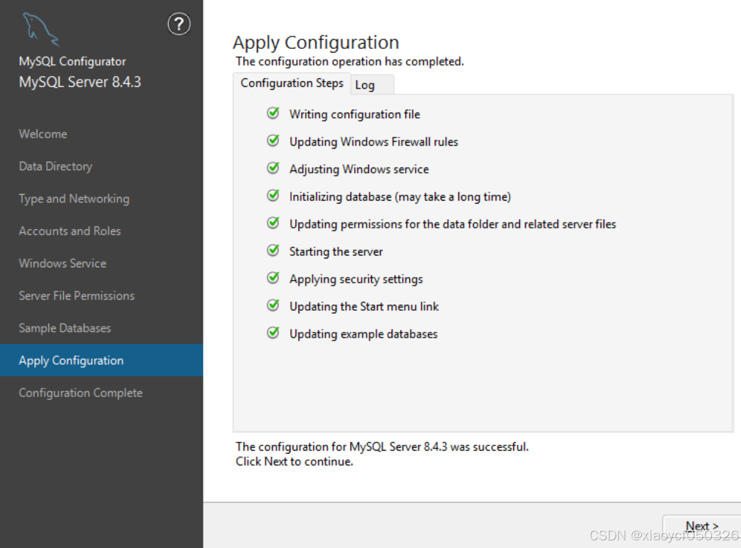Open the Accounts and Roles step
741x548 pixels.
tap(70, 231)
